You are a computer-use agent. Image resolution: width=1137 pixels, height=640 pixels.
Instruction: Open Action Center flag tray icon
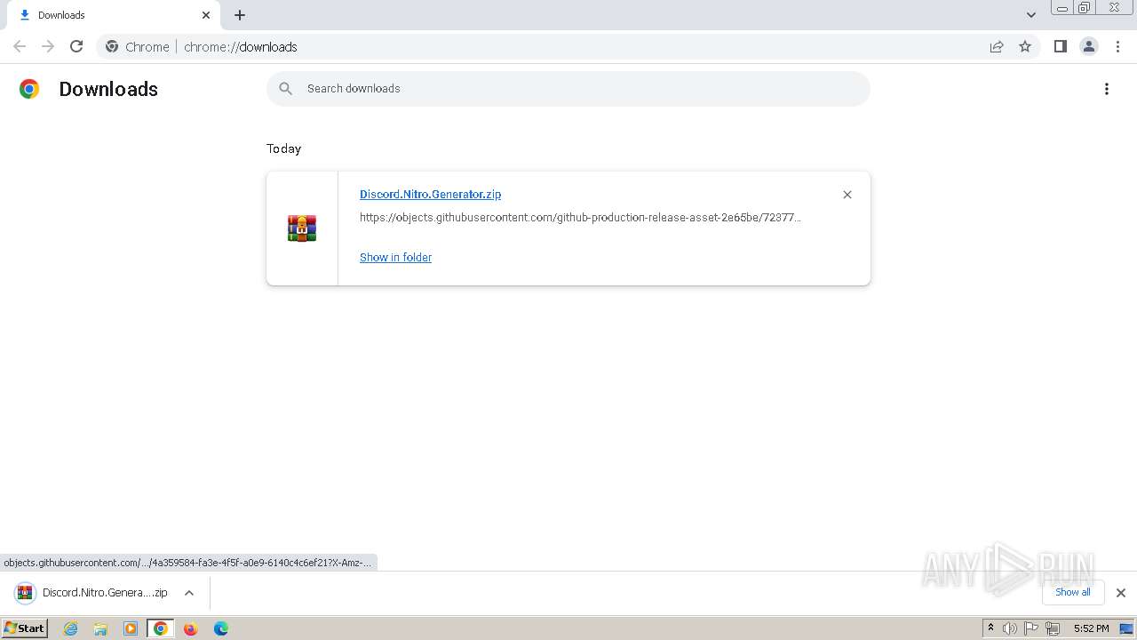point(1031,628)
